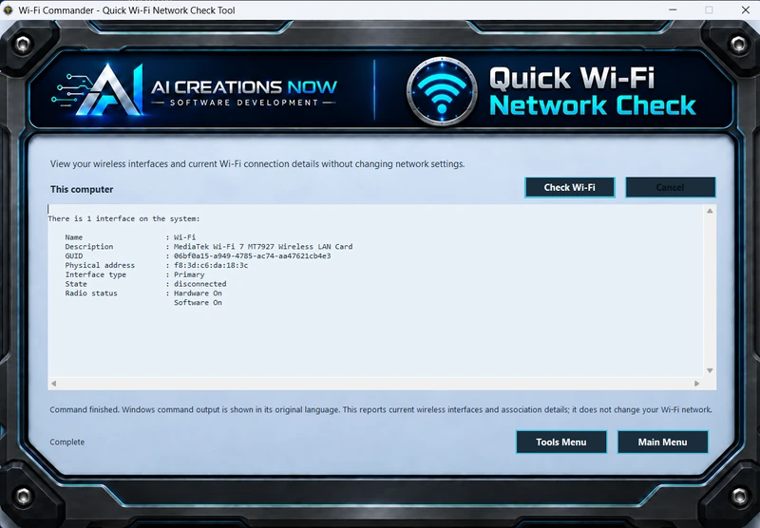This screenshot has height=528, width=760.
Task: Click the 'Hardware On' radio status
Action: (198, 293)
